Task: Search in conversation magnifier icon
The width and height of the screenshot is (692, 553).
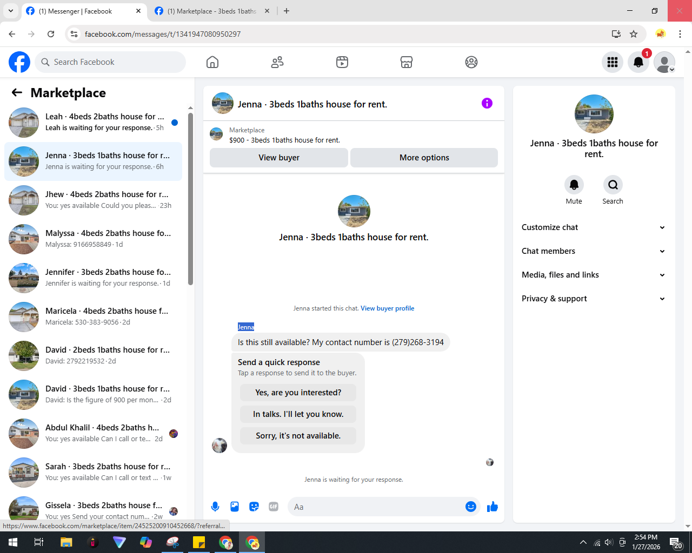Action: [613, 185]
